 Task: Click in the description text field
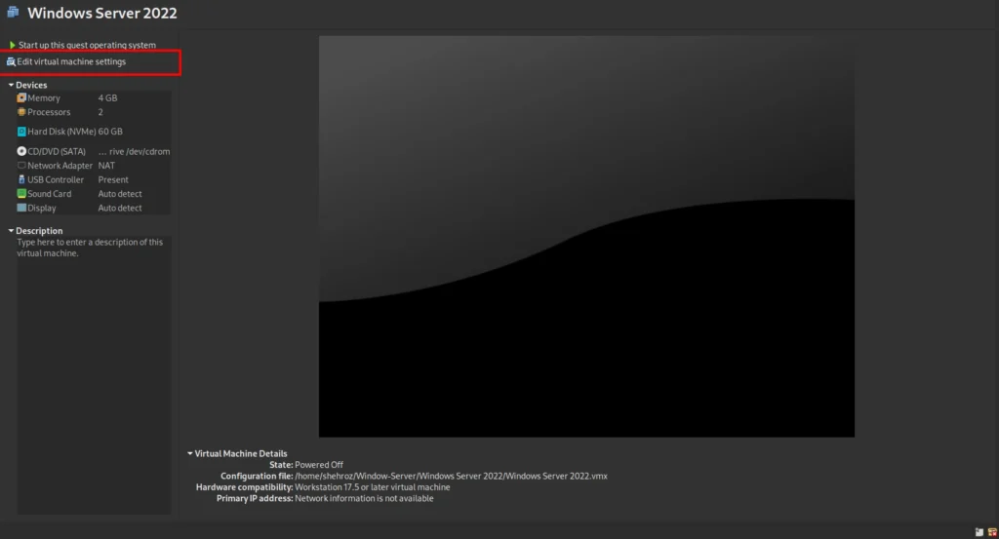[x=94, y=375]
